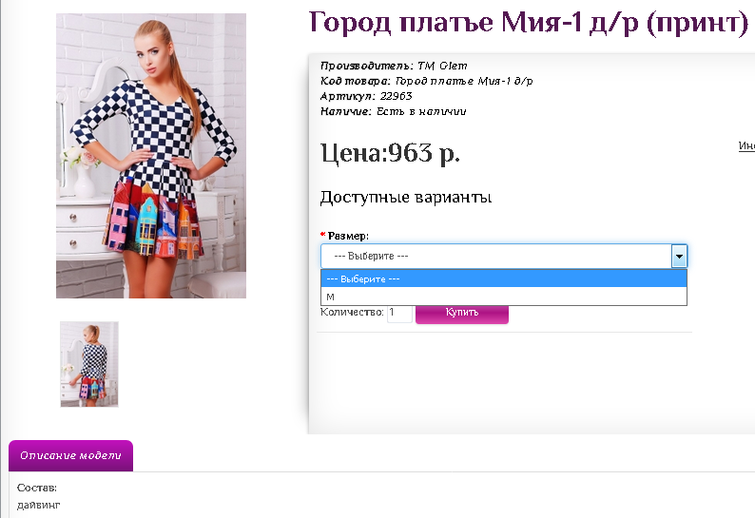Switch to the 'Описание модели' tab
This screenshot has height=518, width=755.
[70, 456]
